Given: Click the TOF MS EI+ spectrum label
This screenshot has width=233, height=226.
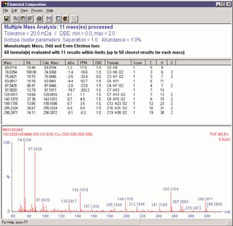Looking at the screenshot, I should [x=220, y=134].
